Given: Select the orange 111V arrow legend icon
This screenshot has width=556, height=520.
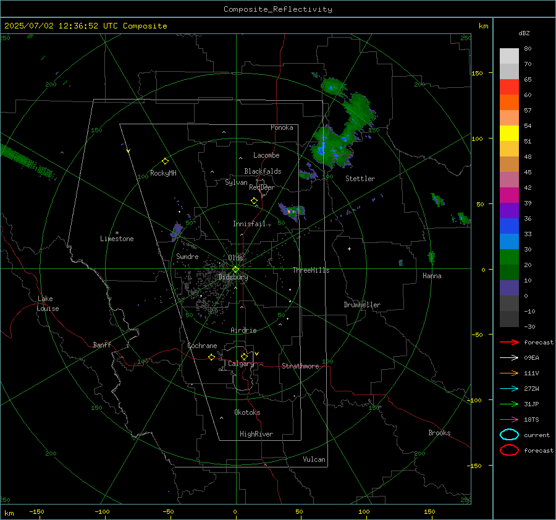Looking at the screenshot, I should tap(509, 373).
